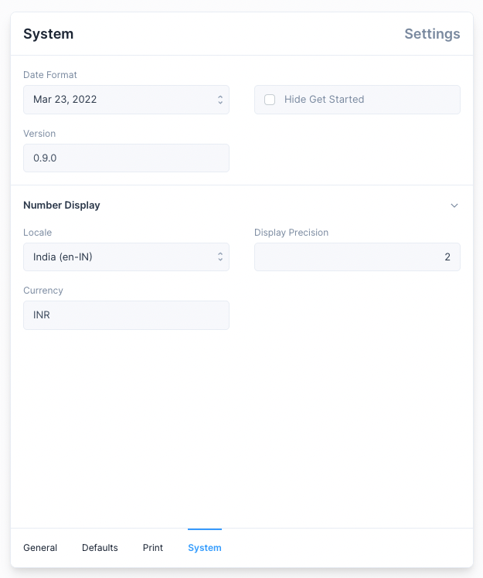Select the System tab
The image size is (483, 578).
pos(205,548)
